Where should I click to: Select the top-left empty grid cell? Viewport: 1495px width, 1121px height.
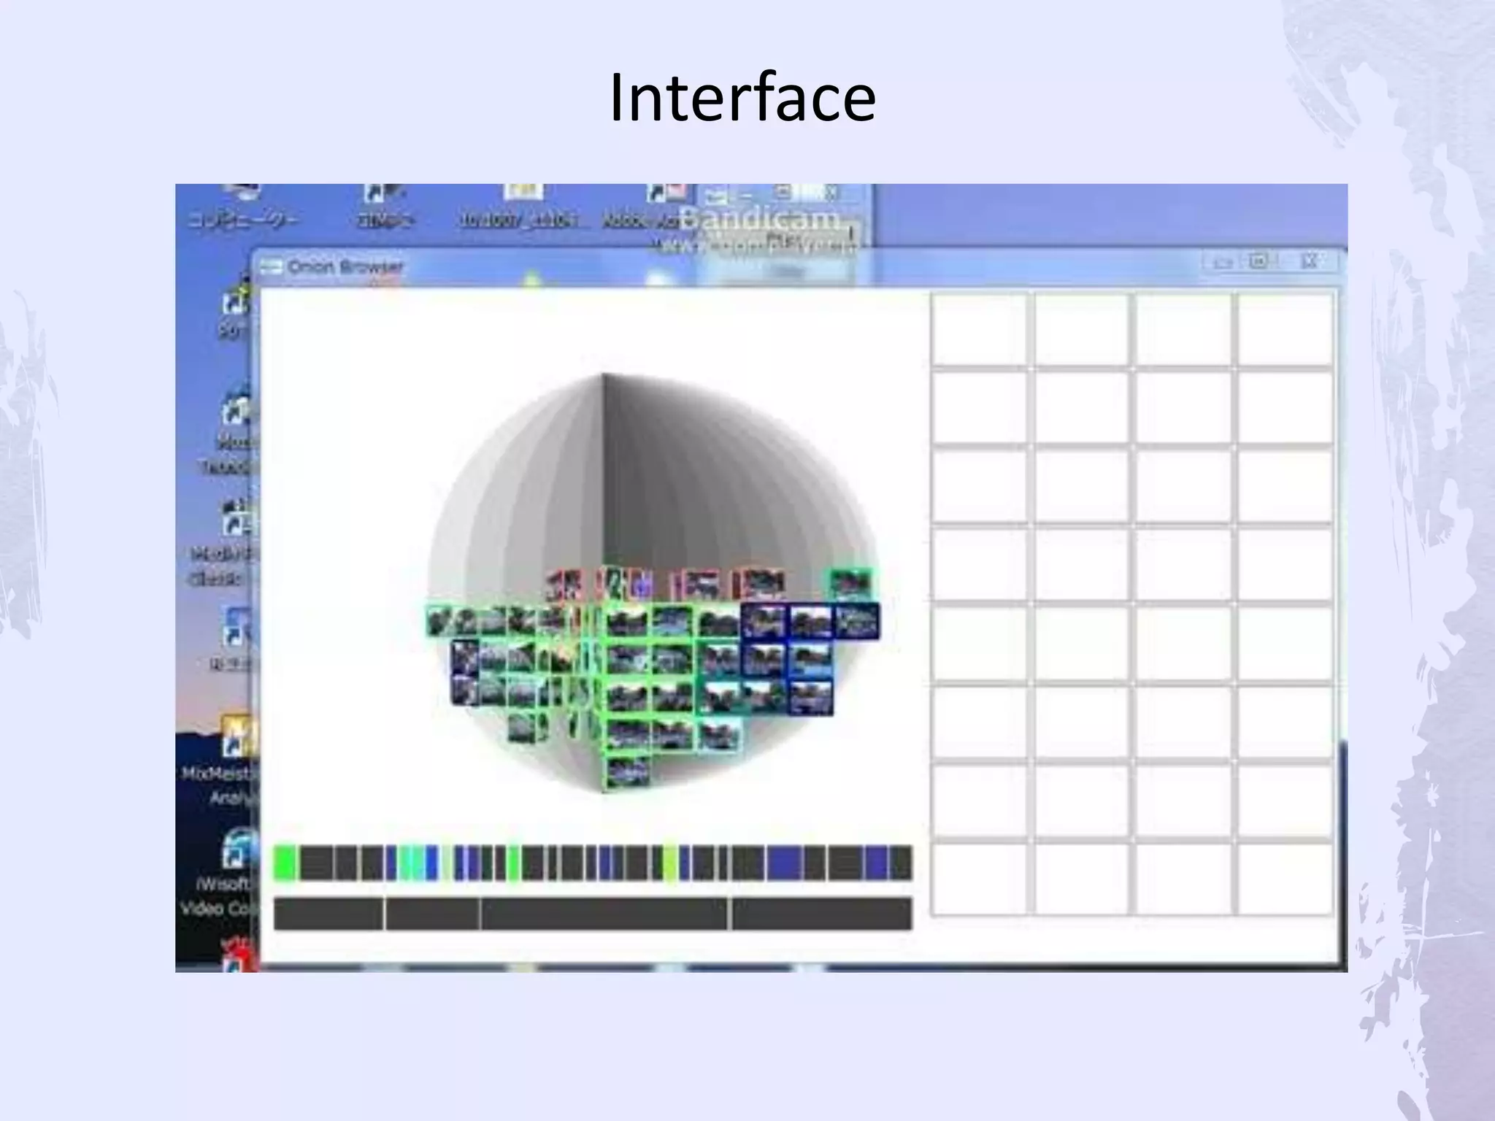tap(979, 328)
